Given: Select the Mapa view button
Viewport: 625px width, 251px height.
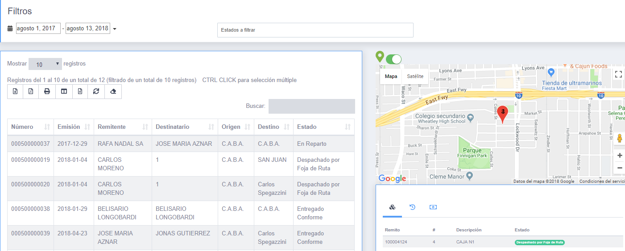Looking at the screenshot, I should pyautogui.click(x=391, y=76).
